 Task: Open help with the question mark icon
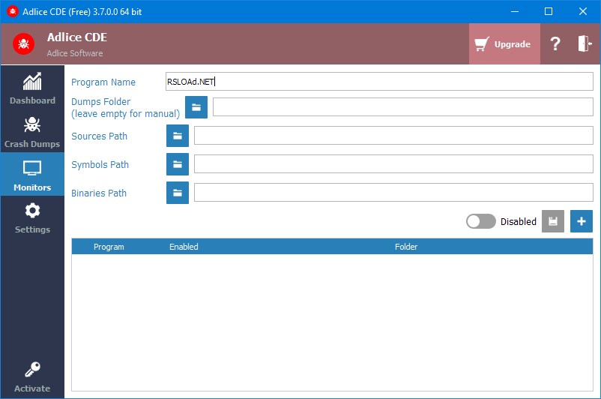click(x=555, y=44)
